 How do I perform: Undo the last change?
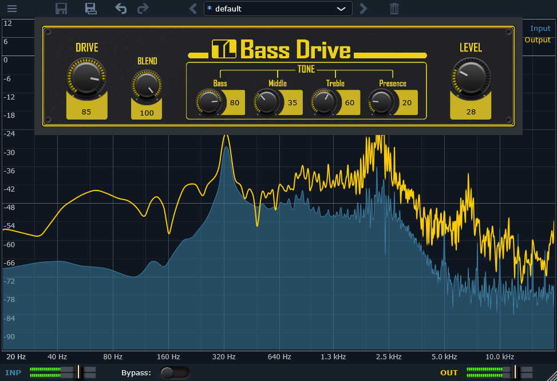pos(121,8)
